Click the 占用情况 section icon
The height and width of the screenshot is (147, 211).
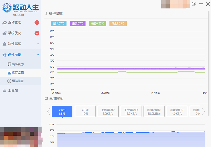click(x=46, y=99)
